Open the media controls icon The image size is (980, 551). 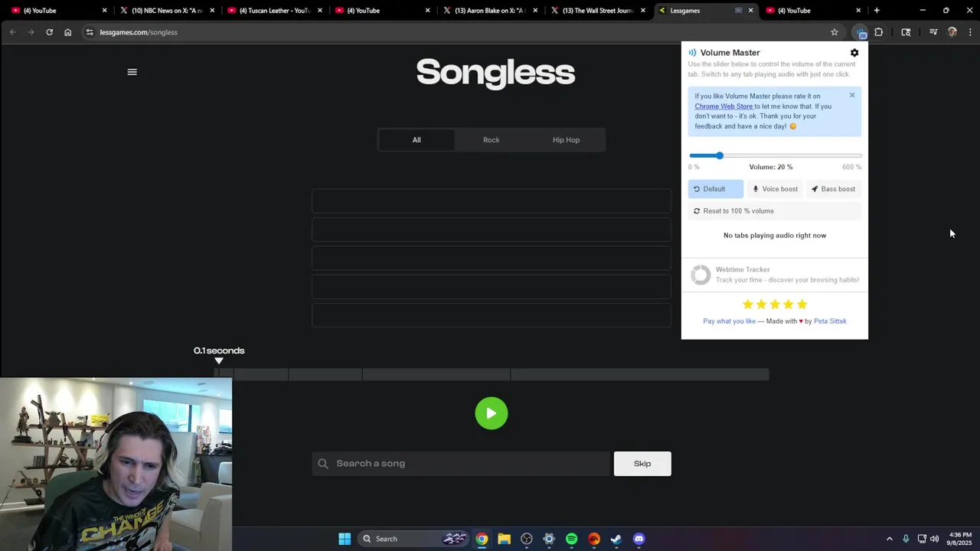click(933, 32)
